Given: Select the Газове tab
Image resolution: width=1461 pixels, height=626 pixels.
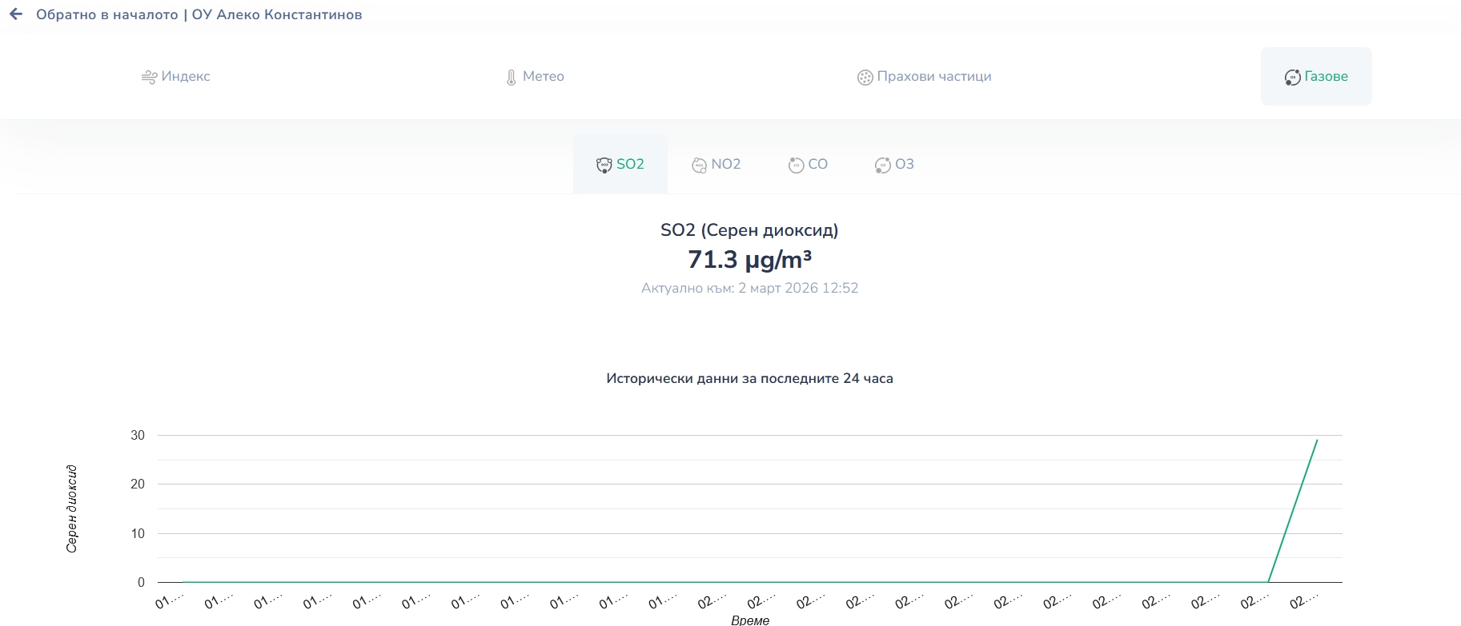Looking at the screenshot, I should pos(1326,77).
